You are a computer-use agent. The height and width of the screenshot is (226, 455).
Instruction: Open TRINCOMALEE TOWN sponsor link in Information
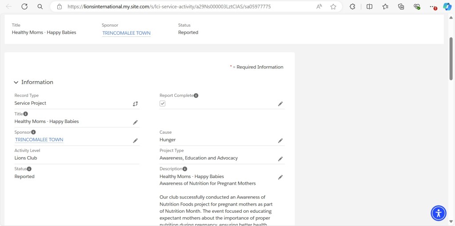(39, 140)
